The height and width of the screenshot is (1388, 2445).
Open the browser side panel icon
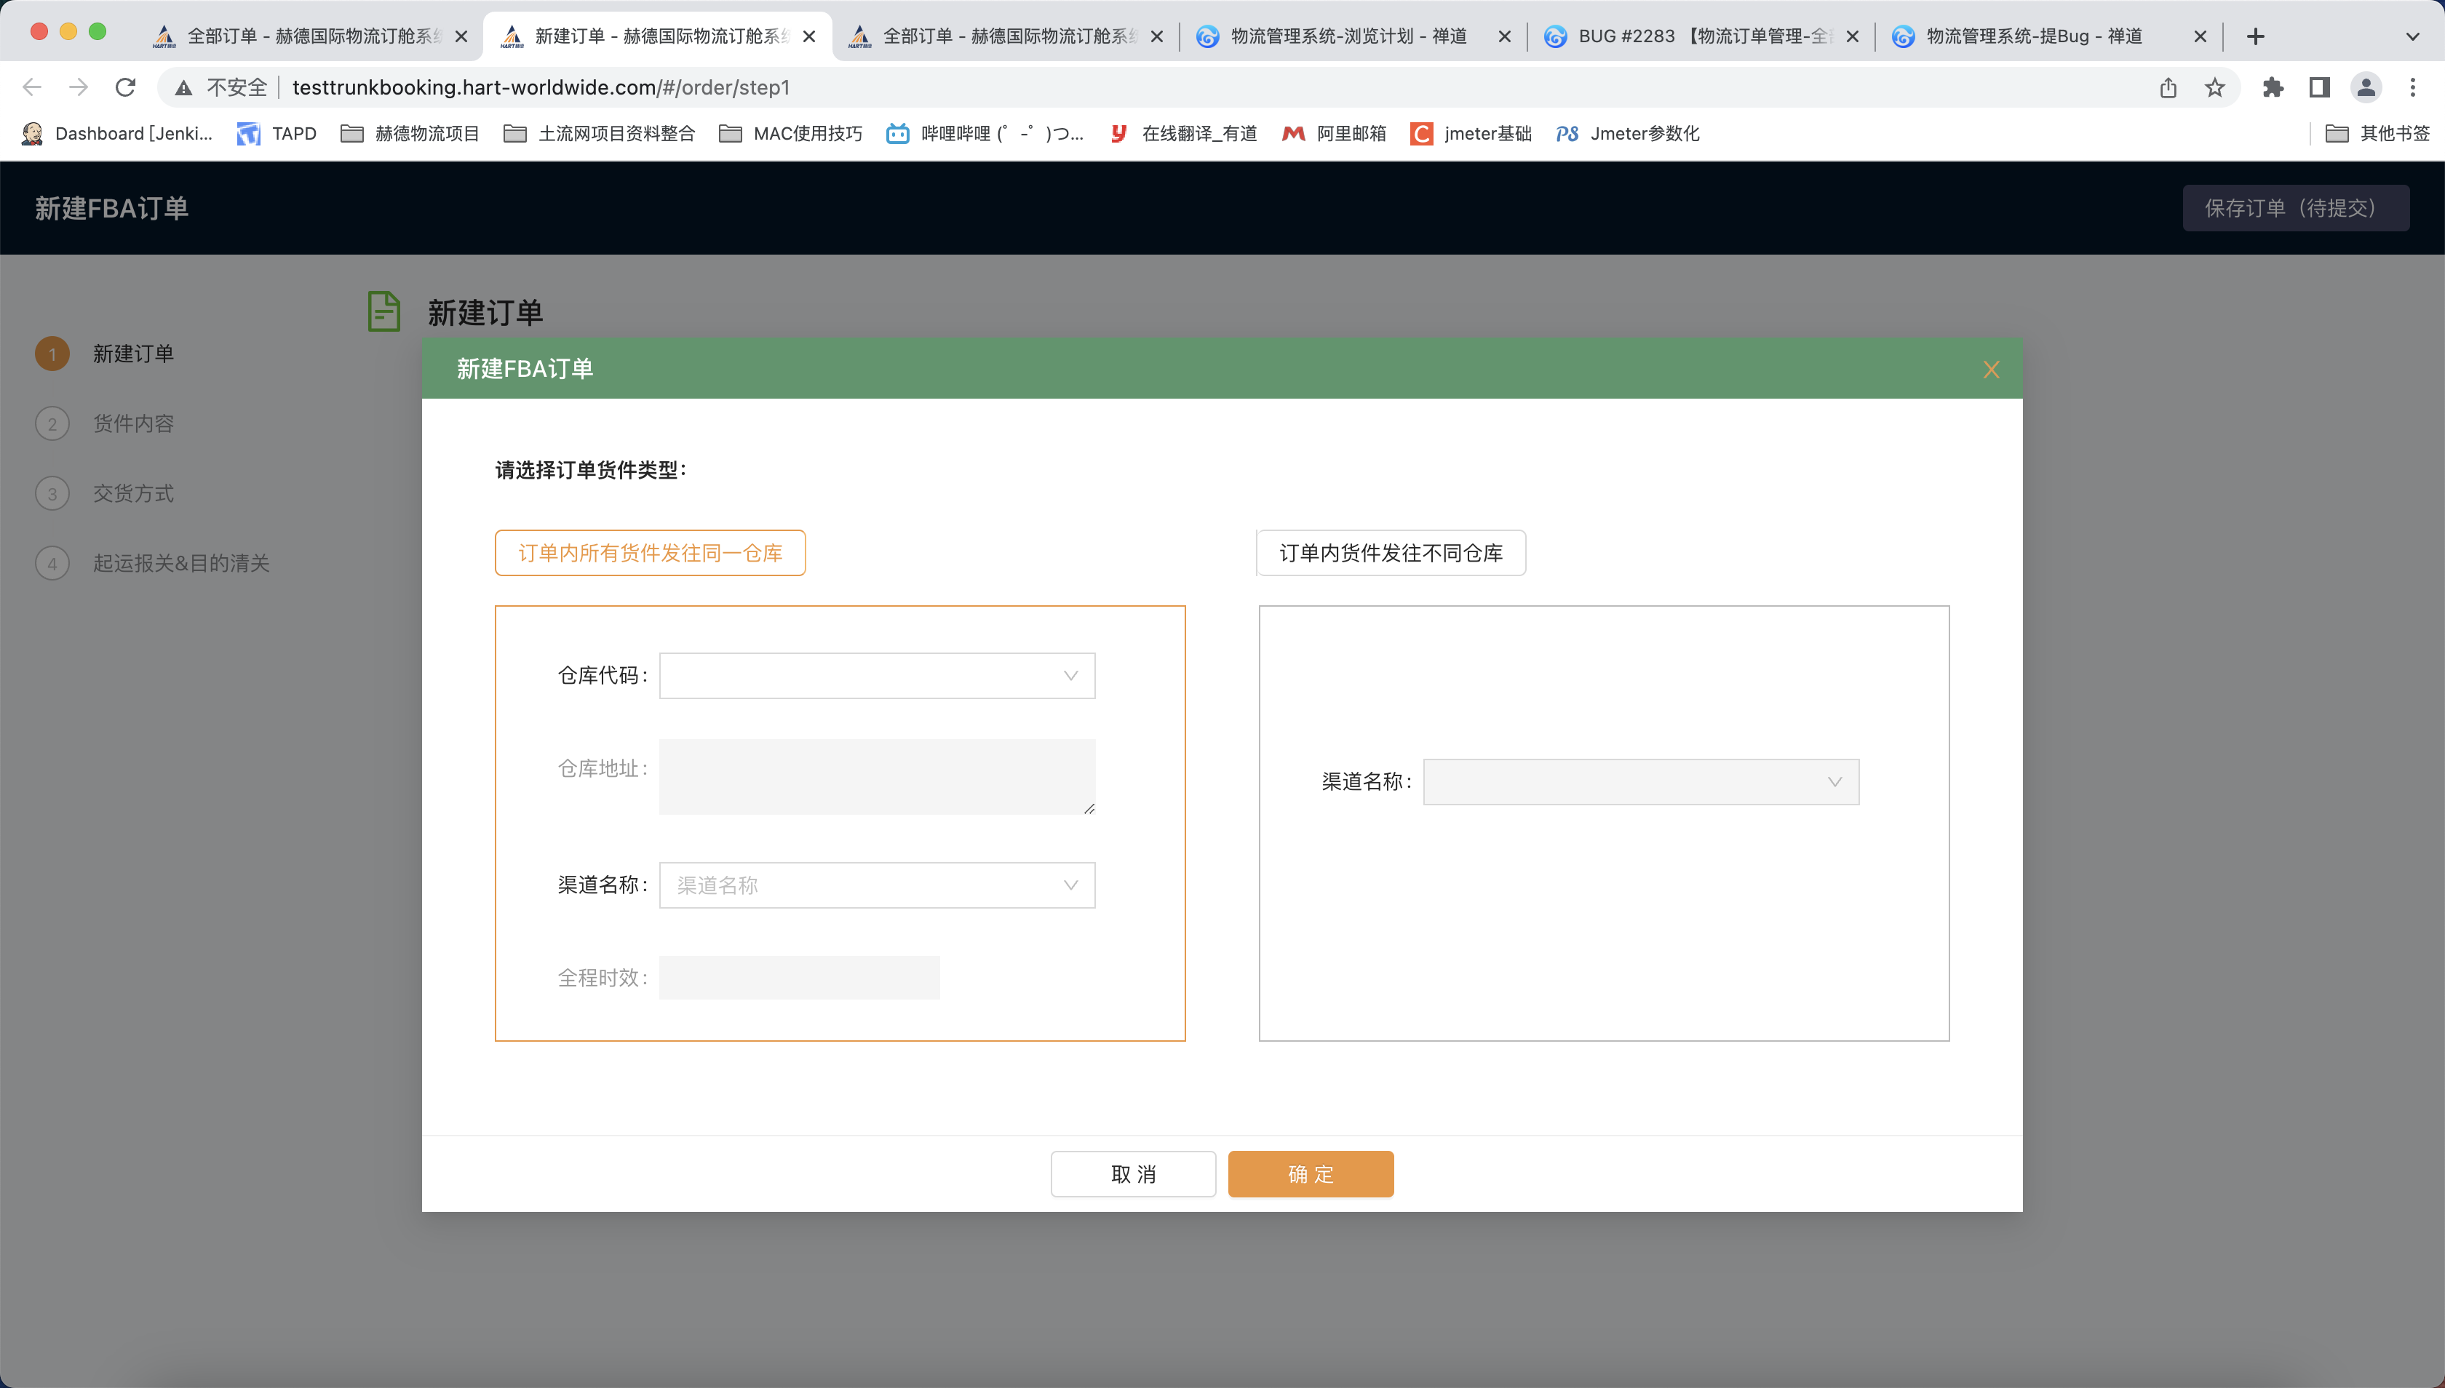[x=2319, y=88]
